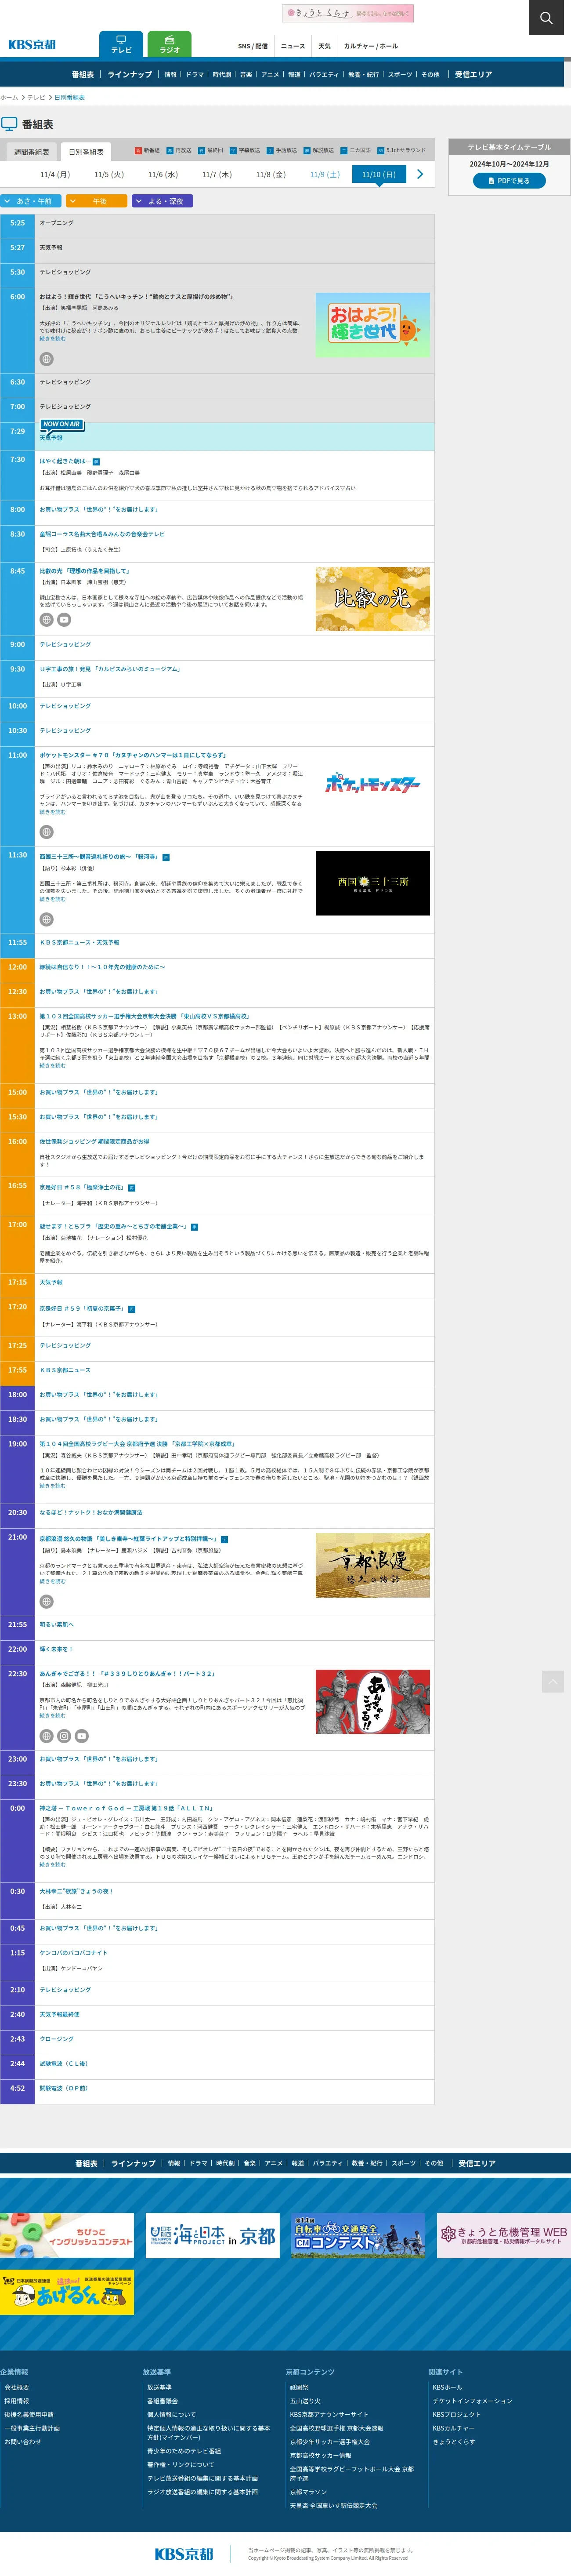Click the next-dates arrow after 11/10

click(x=420, y=174)
